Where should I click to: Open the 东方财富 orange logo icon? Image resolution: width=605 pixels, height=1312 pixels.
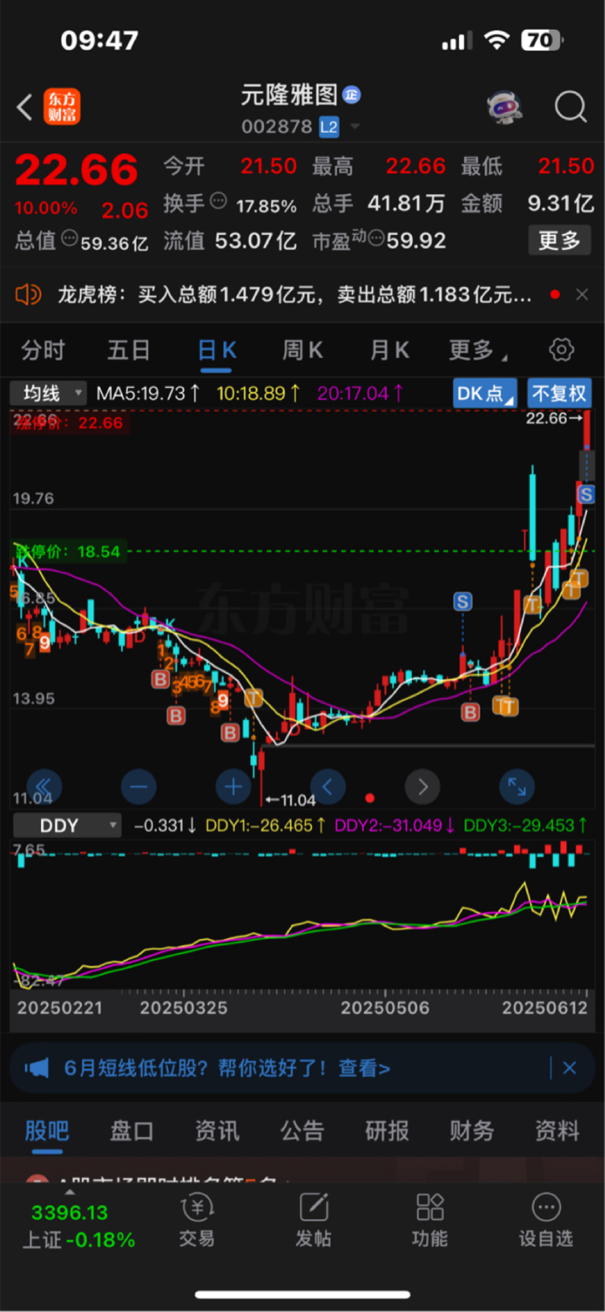pyautogui.click(x=61, y=106)
